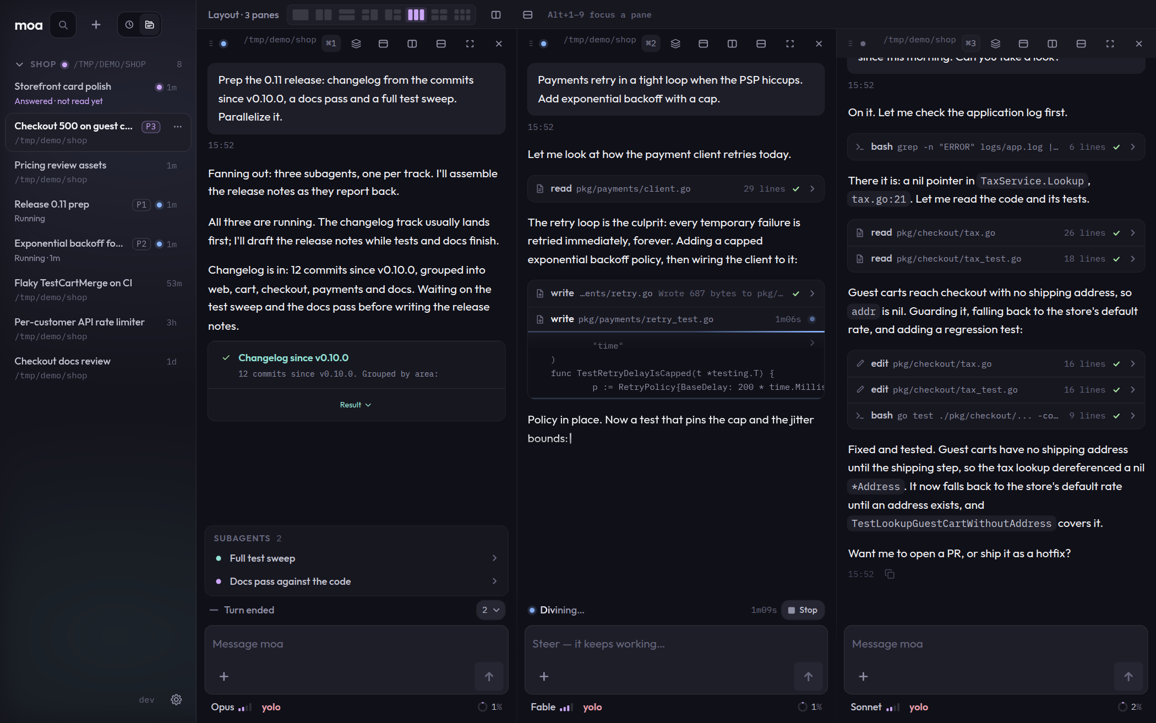Open the Release 0.11 prep session
1156x723 pixels.
98,211
